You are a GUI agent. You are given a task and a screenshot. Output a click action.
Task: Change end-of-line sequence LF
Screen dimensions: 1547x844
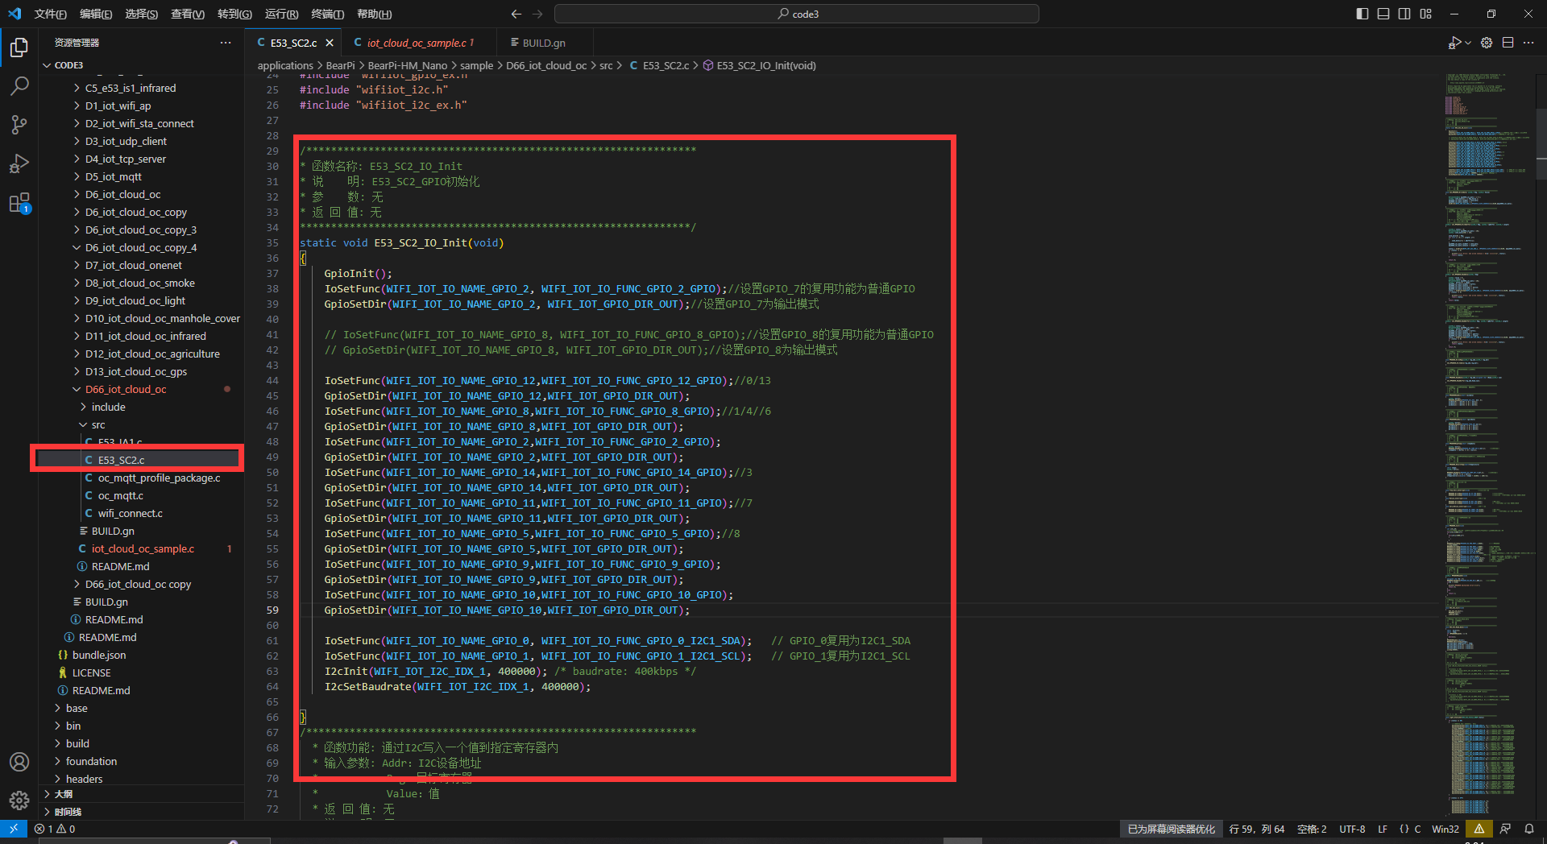coord(1383,829)
